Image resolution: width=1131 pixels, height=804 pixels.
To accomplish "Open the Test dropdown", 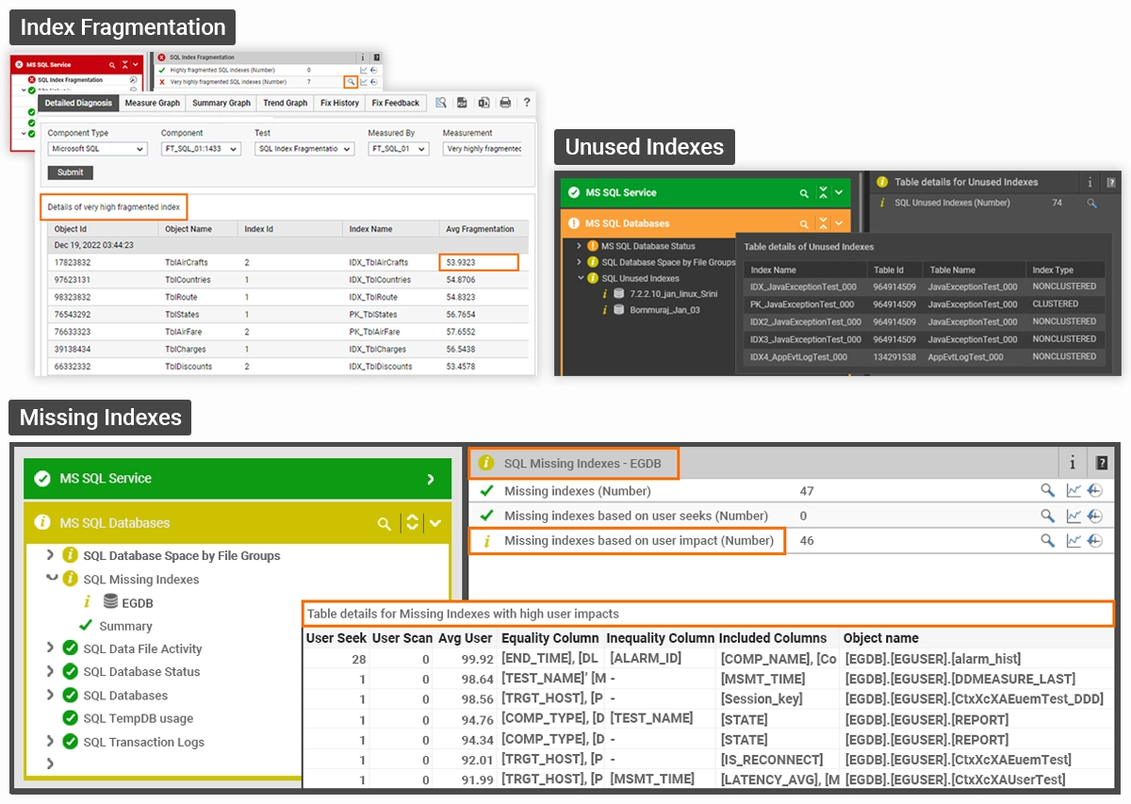I will [x=304, y=149].
